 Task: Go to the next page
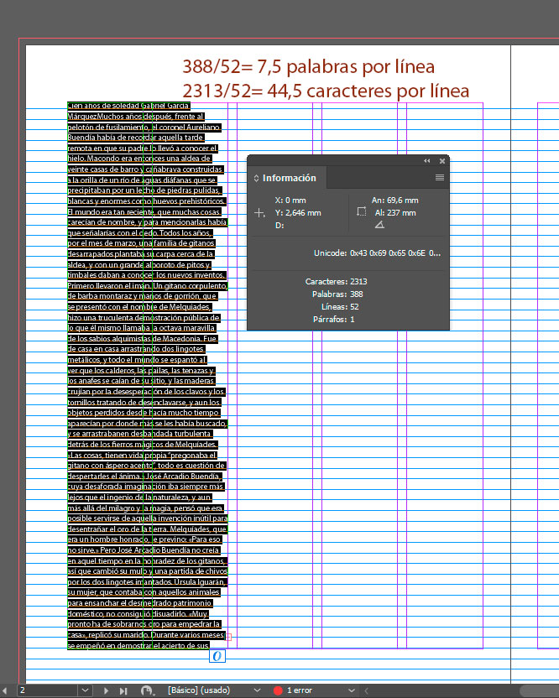pyautogui.click(x=107, y=690)
